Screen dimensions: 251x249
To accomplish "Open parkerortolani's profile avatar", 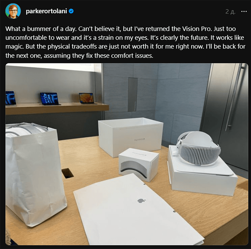I will [x=13, y=11].
